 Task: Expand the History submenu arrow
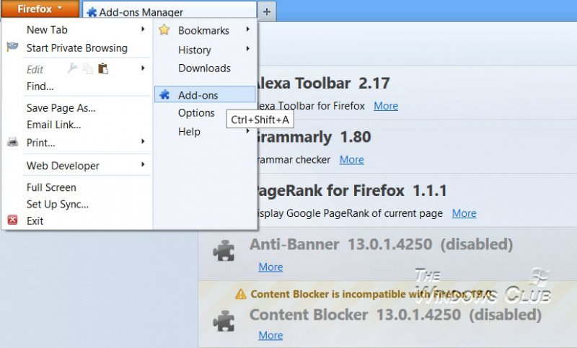247,49
